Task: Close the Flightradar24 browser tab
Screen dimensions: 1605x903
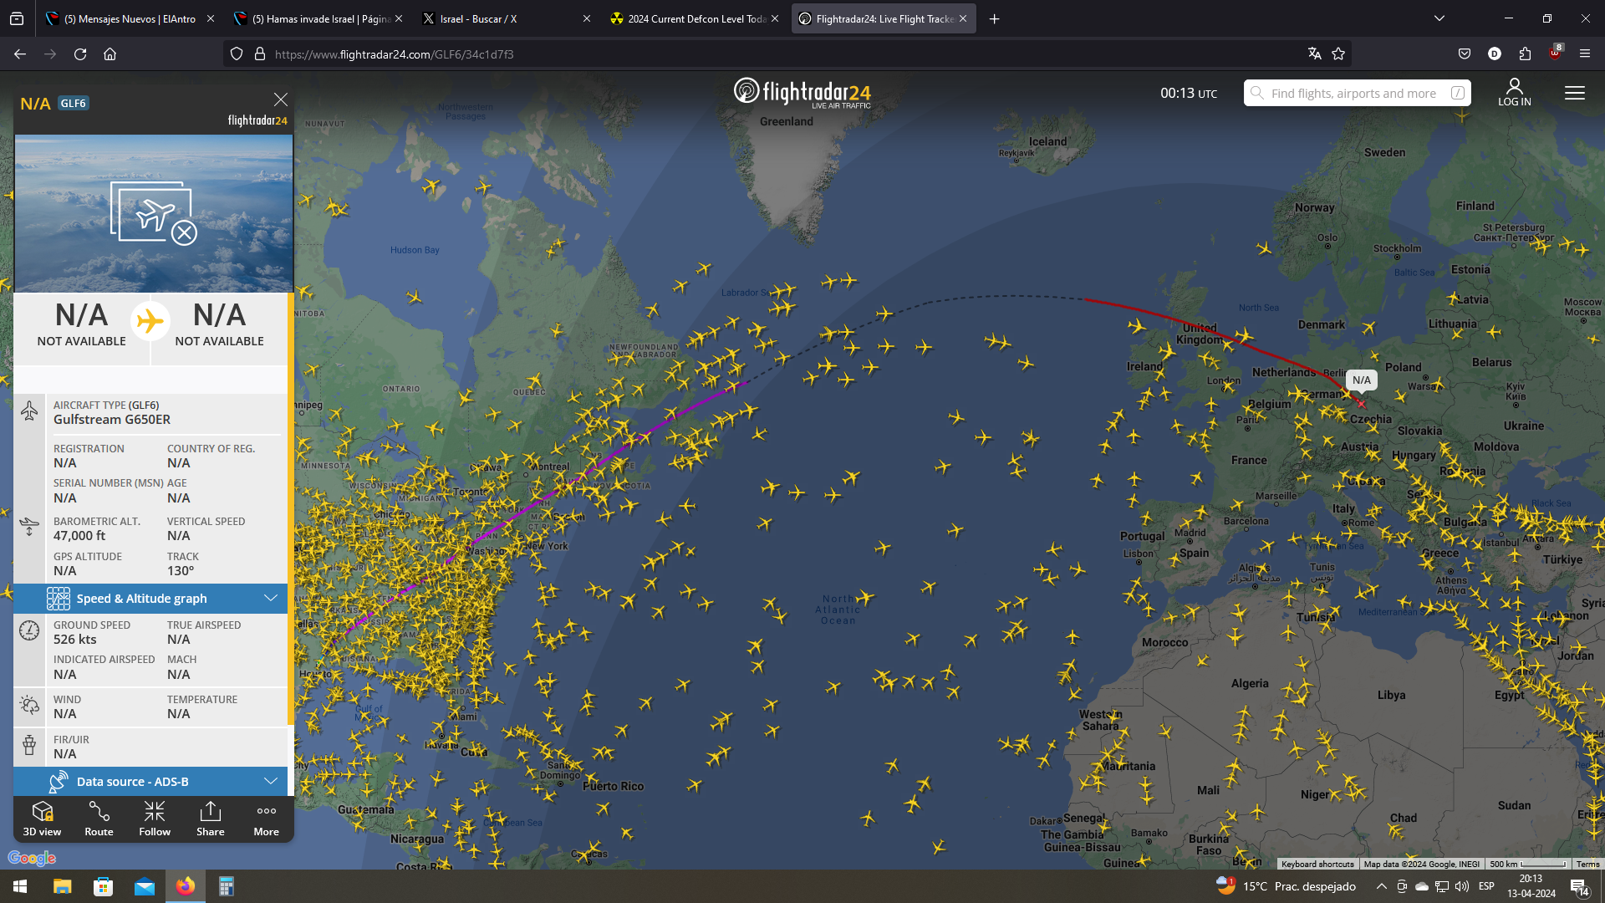Action: (x=963, y=18)
